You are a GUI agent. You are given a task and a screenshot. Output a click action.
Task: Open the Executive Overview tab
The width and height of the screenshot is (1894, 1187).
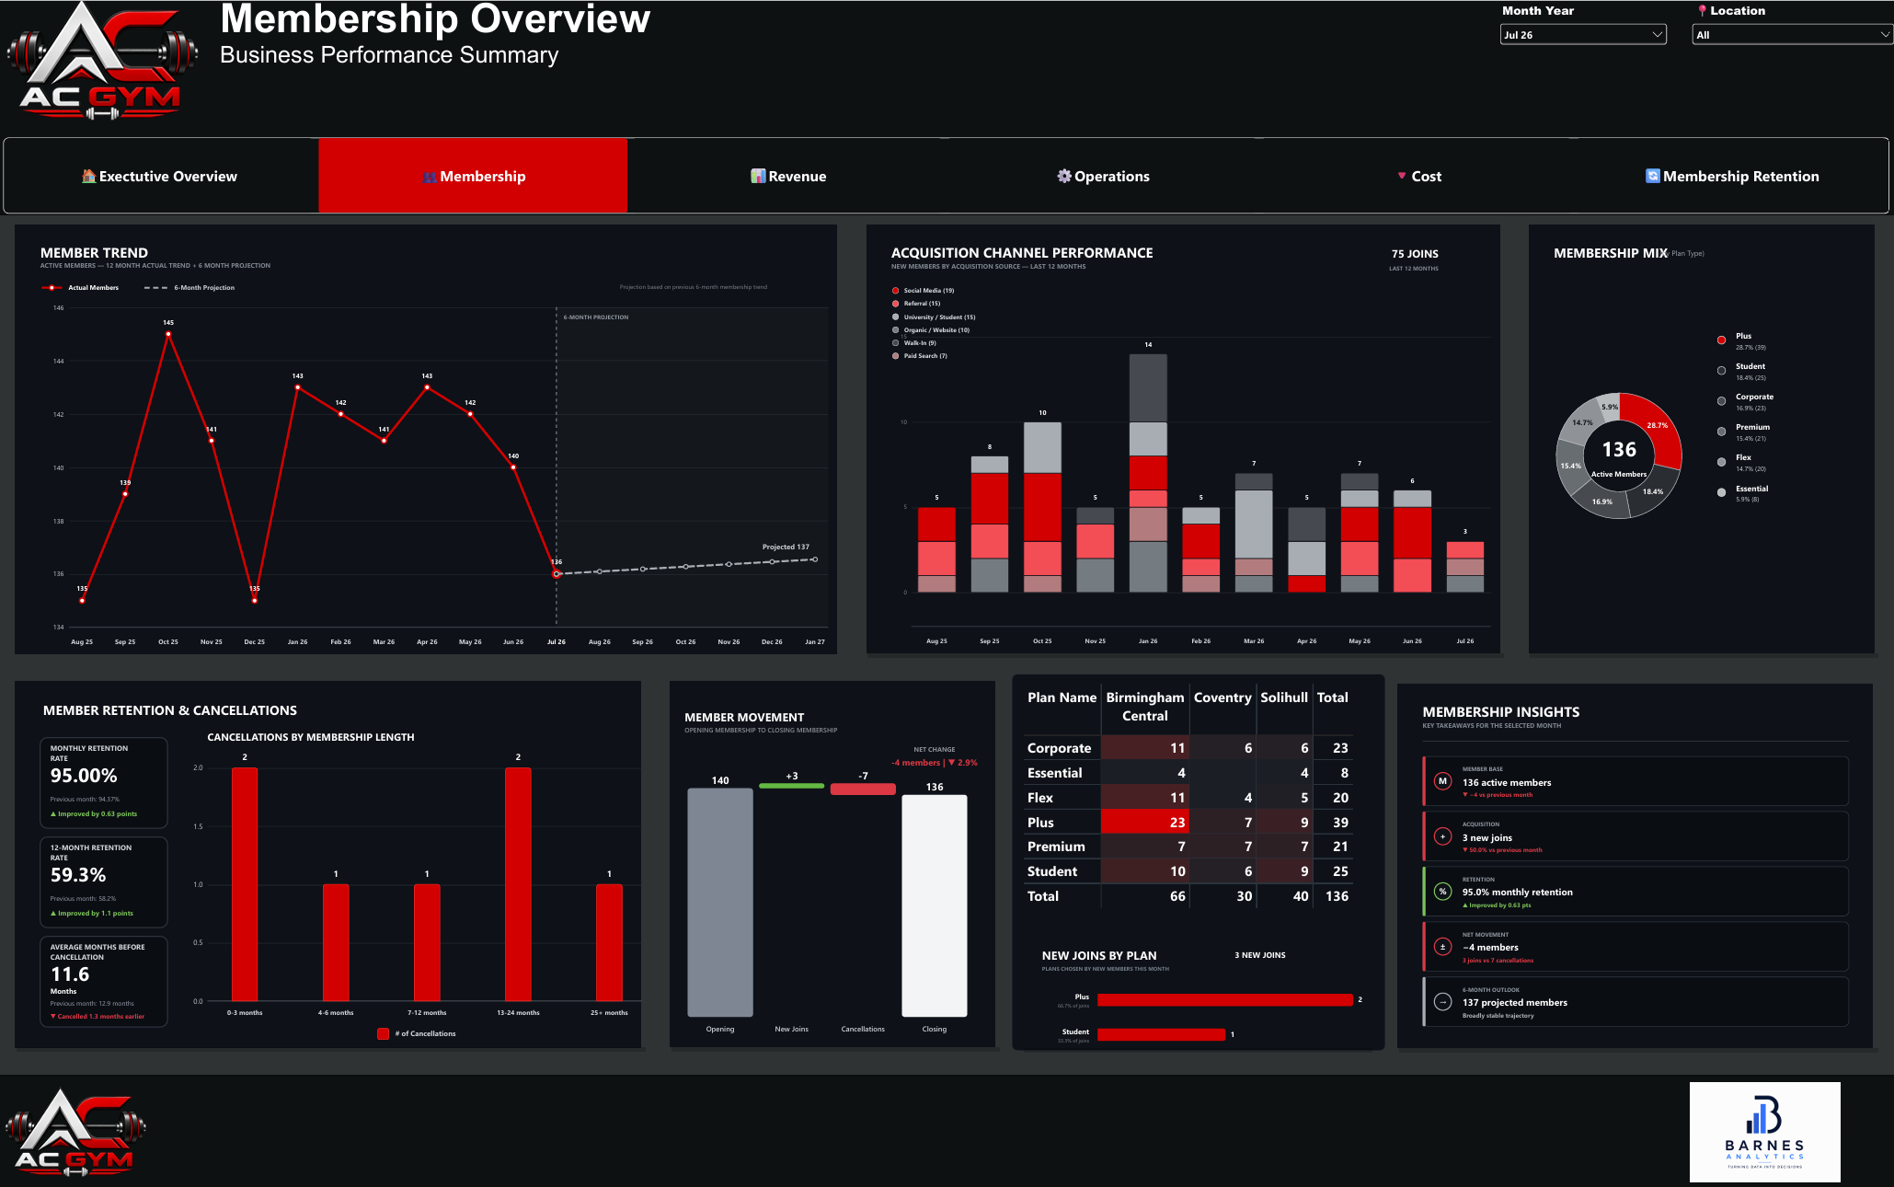coord(161,176)
